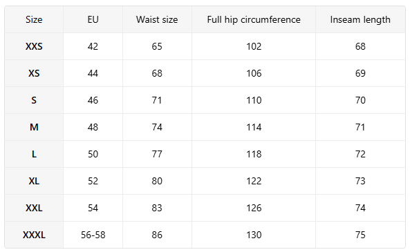The width and height of the screenshot is (410, 252).
Task: Select the EU column header
Action: click(93, 19)
